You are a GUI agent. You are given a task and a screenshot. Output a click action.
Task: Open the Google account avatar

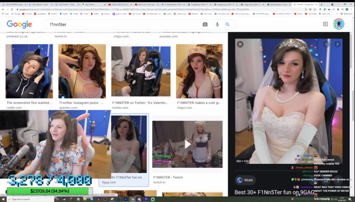pos(339,24)
